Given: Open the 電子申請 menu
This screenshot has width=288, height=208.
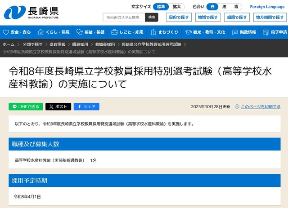Looking at the screenshot, I should pyautogui.click(x=274, y=32).
